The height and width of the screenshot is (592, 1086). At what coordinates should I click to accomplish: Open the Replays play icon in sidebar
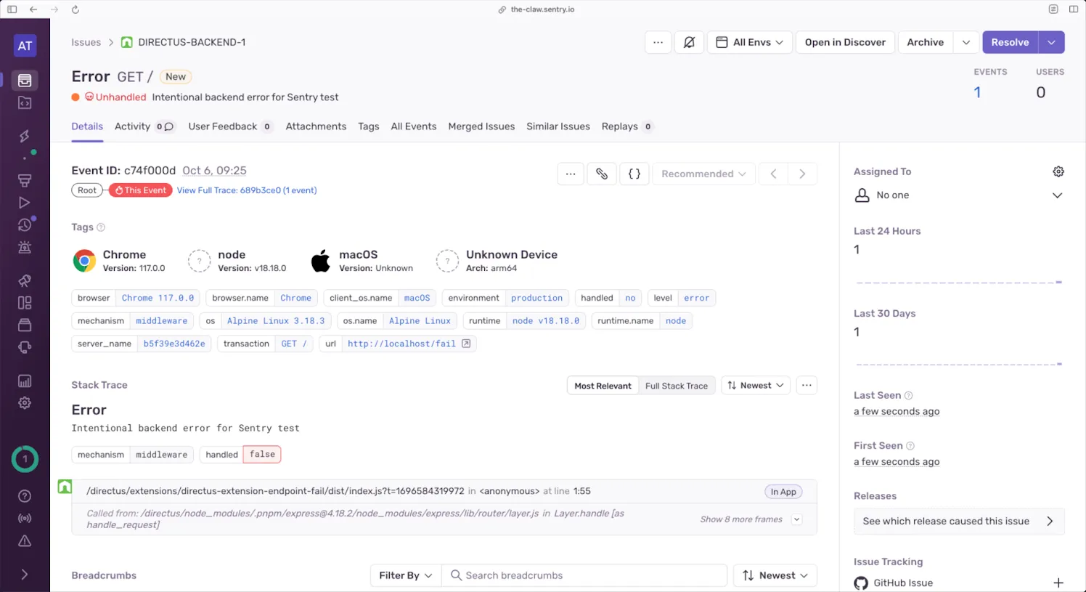25,202
